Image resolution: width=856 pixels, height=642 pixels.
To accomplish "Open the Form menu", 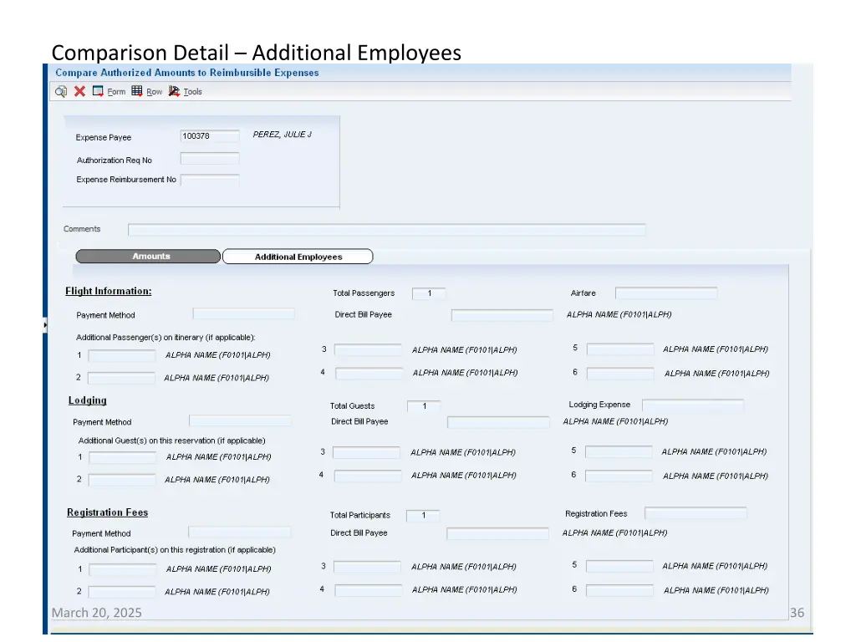I will click(116, 92).
